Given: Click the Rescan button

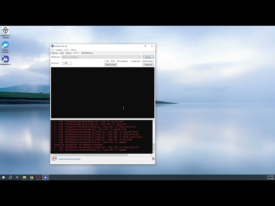Looking at the screenshot, I should 148,57.
